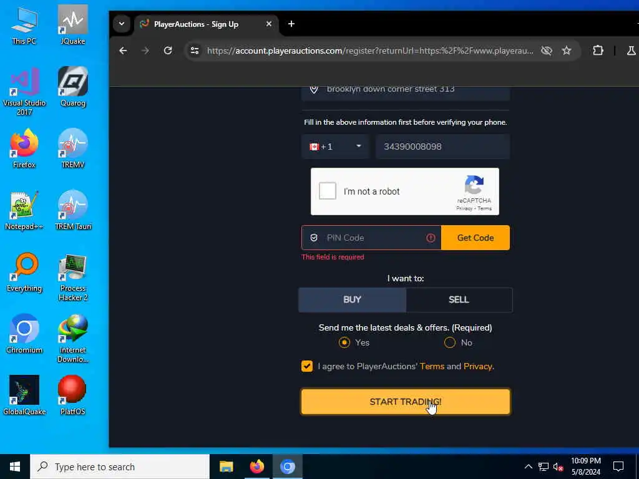Bookmark this page with star icon
Viewport: 639px width, 479px height.
pyautogui.click(x=567, y=51)
